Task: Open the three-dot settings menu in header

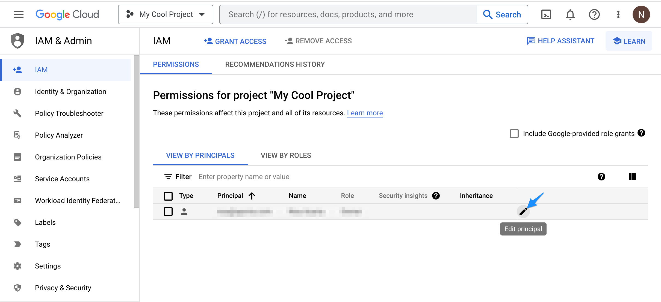Action: tap(618, 14)
